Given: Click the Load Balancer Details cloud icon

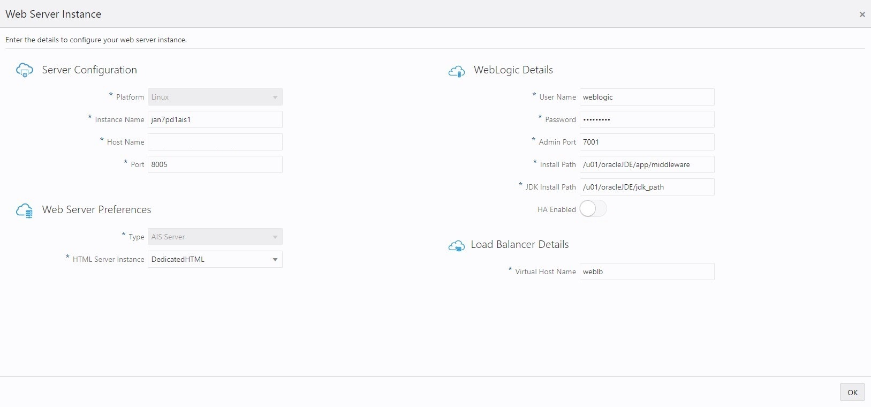Looking at the screenshot, I should [x=457, y=245].
